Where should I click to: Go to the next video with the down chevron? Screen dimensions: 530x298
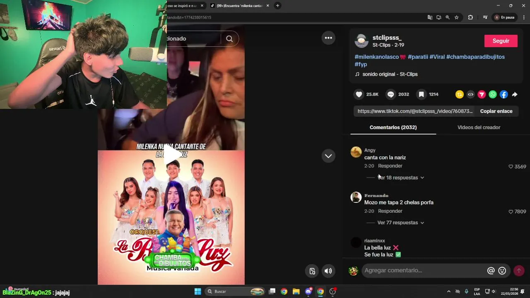click(x=328, y=156)
